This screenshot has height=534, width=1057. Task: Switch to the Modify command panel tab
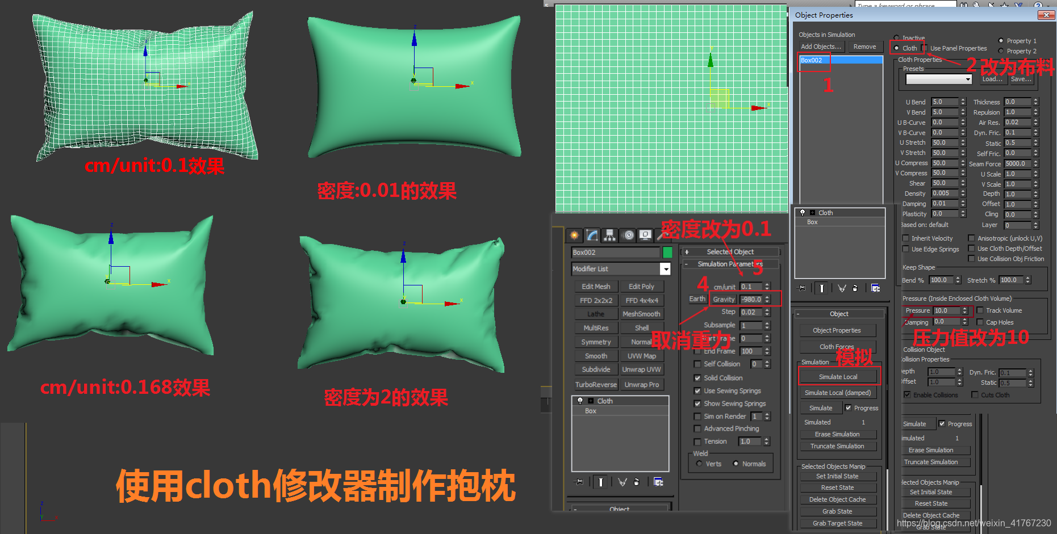pyautogui.click(x=592, y=235)
